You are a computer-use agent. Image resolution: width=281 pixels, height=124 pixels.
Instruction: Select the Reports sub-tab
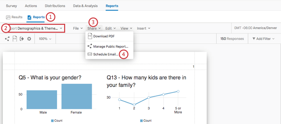click(36, 17)
